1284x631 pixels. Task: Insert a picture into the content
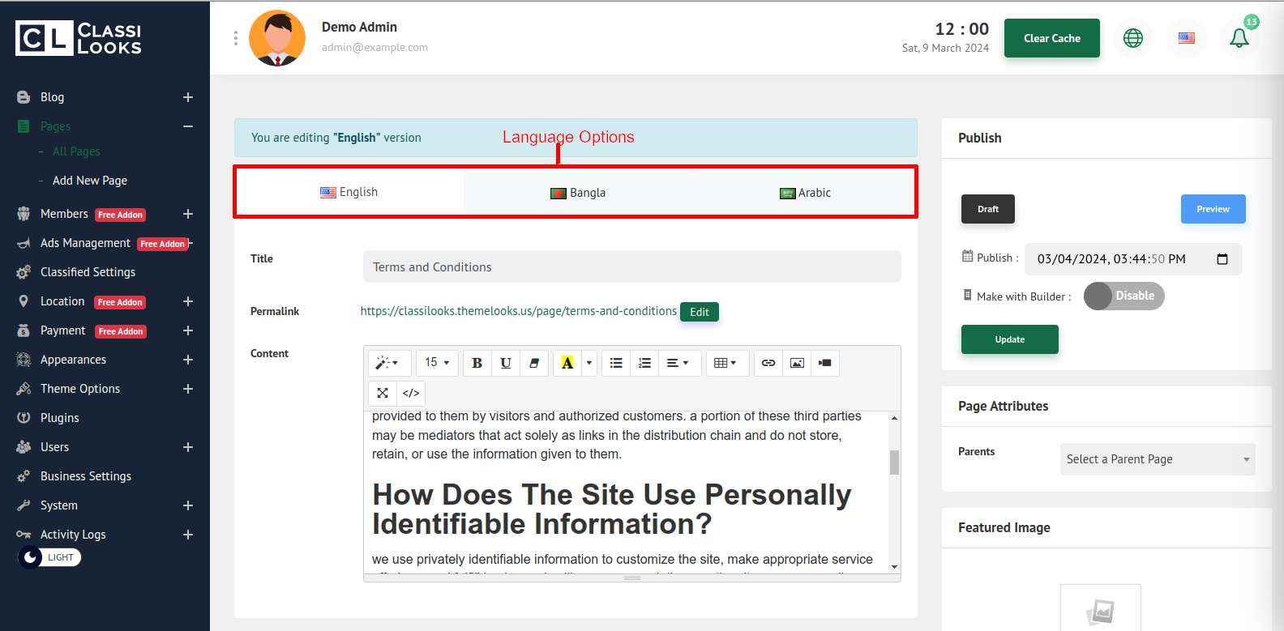coord(797,363)
